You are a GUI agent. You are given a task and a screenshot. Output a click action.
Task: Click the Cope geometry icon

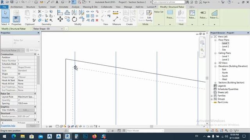coord(40,12)
